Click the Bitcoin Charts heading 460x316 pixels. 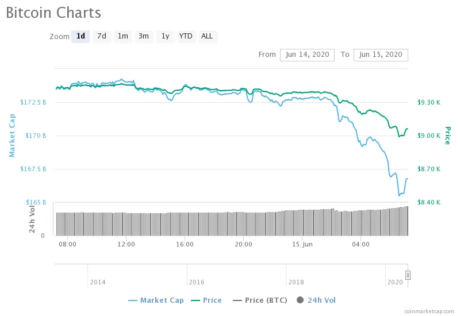(x=53, y=13)
